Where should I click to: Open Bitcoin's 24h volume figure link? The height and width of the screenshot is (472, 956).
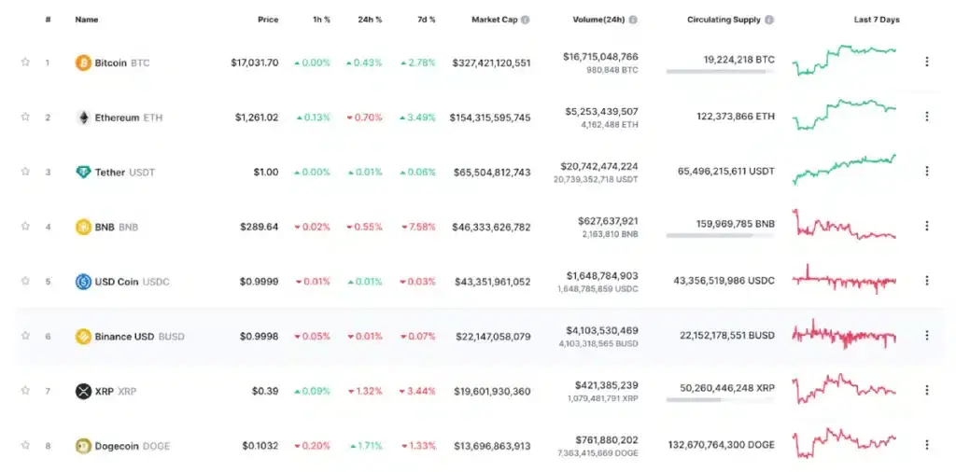600,57
